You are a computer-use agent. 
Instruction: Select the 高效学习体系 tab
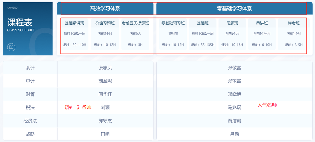click(x=105, y=9)
